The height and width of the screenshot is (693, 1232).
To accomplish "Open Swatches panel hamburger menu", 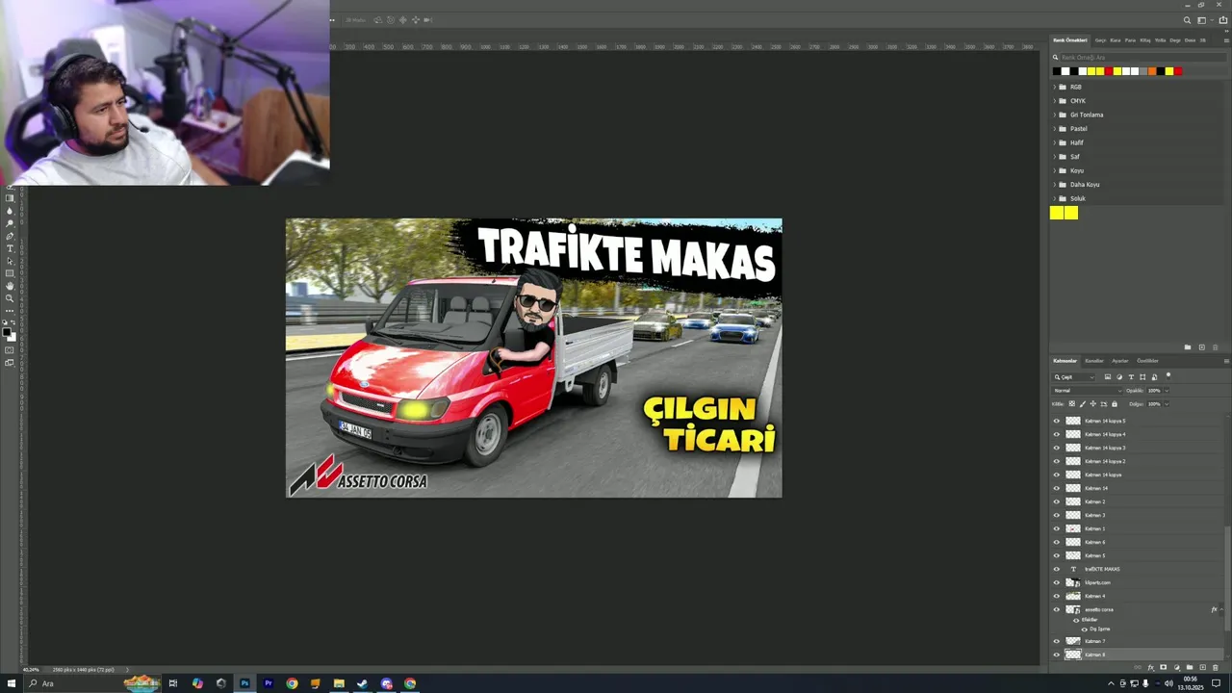I will pyautogui.click(x=1226, y=40).
